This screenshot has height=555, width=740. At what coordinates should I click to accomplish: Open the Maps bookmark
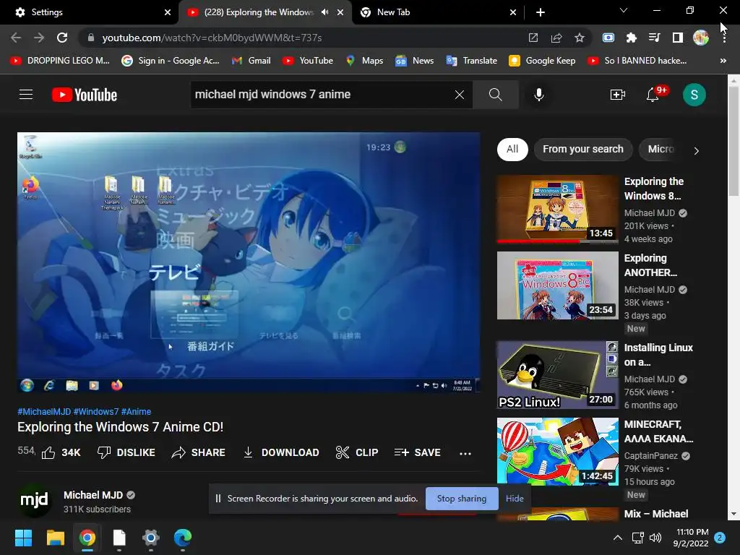tap(364, 61)
